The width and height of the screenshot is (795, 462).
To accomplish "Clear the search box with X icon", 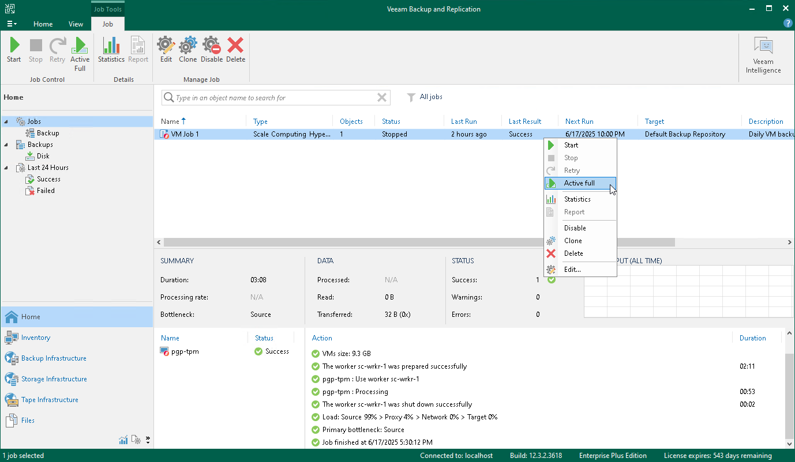I will [381, 98].
